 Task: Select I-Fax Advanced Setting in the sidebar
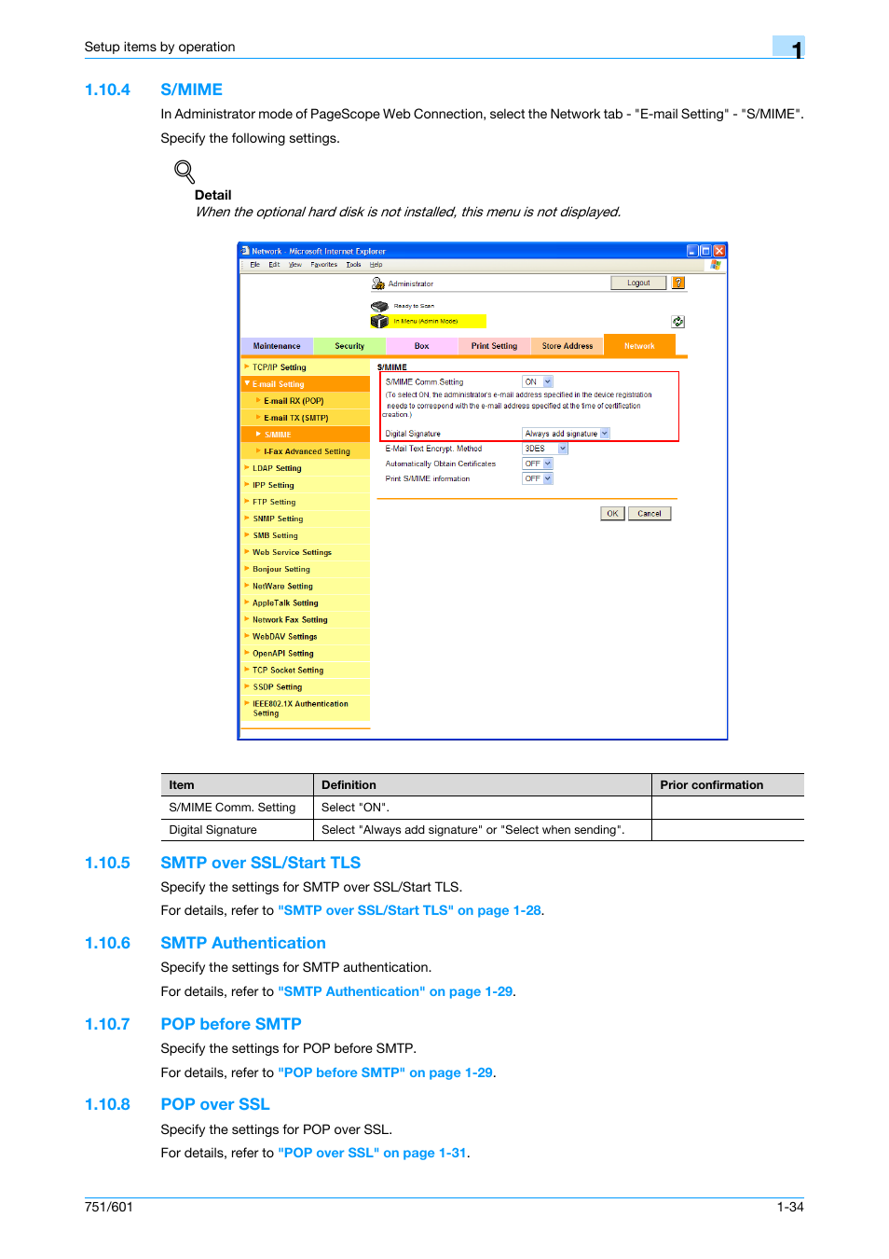pyautogui.click(x=306, y=451)
